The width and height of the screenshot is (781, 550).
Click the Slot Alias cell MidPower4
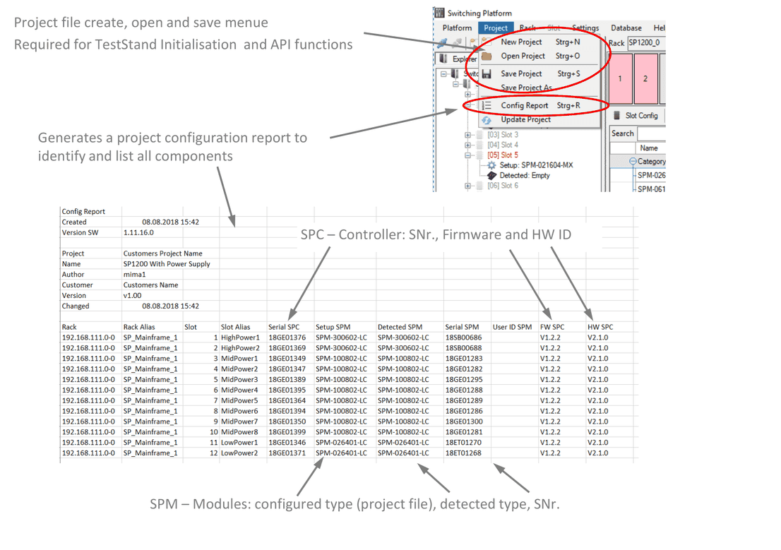pos(239,390)
